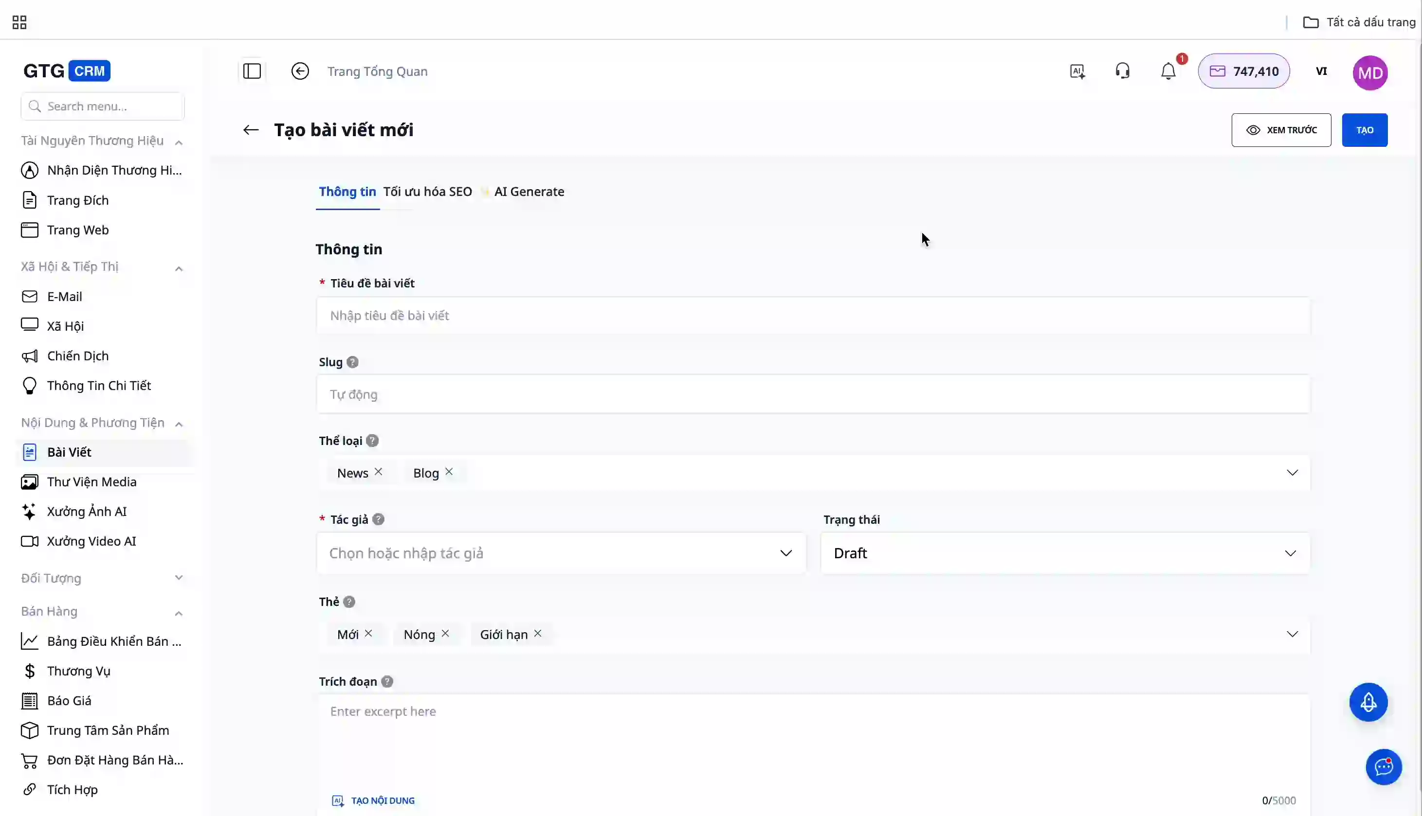Open the notifications bell
Viewport: 1422px width, 816px height.
pyautogui.click(x=1168, y=71)
